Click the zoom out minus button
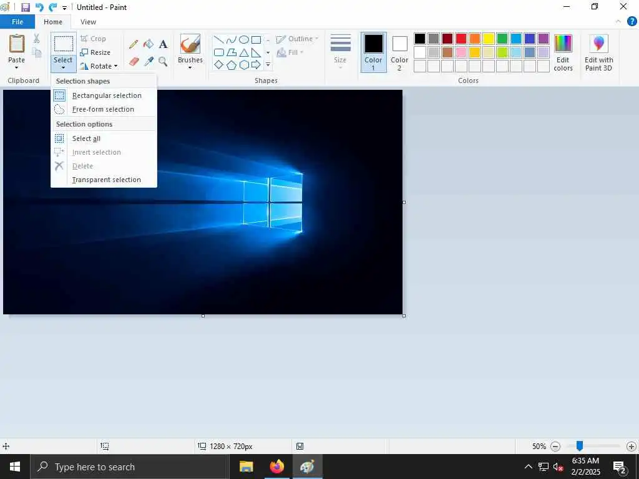Image resolution: width=639 pixels, height=479 pixels. point(555,447)
